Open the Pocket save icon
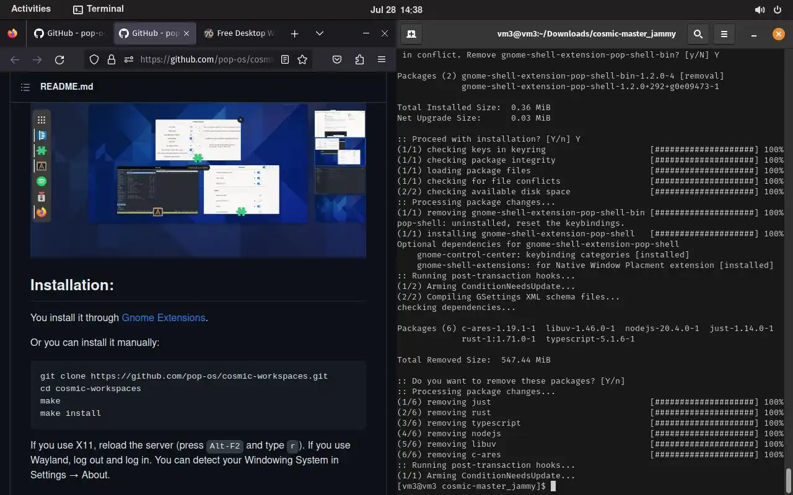This screenshot has width=793, height=495. coord(337,59)
